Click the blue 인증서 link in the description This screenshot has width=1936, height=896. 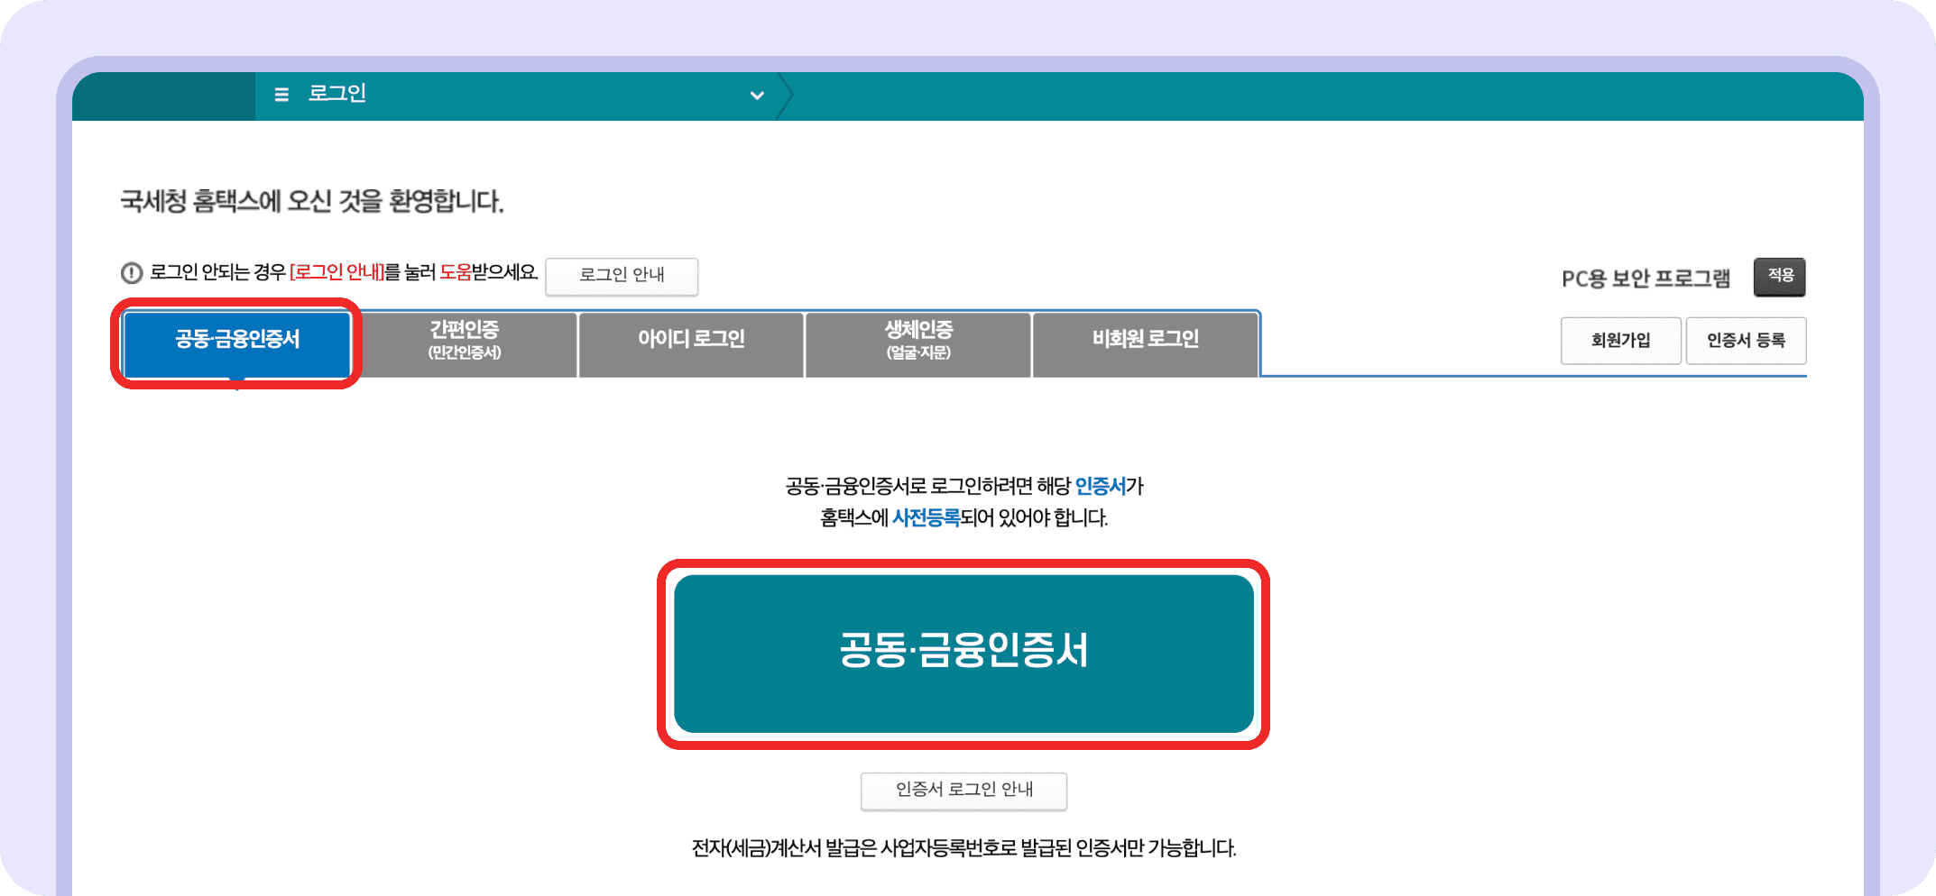tap(1102, 487)
